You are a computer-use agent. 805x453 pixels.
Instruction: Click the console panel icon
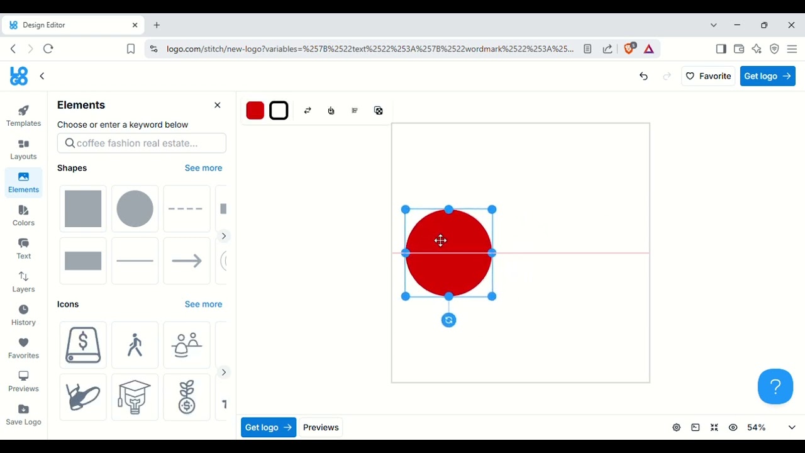[x=696, y=428]
